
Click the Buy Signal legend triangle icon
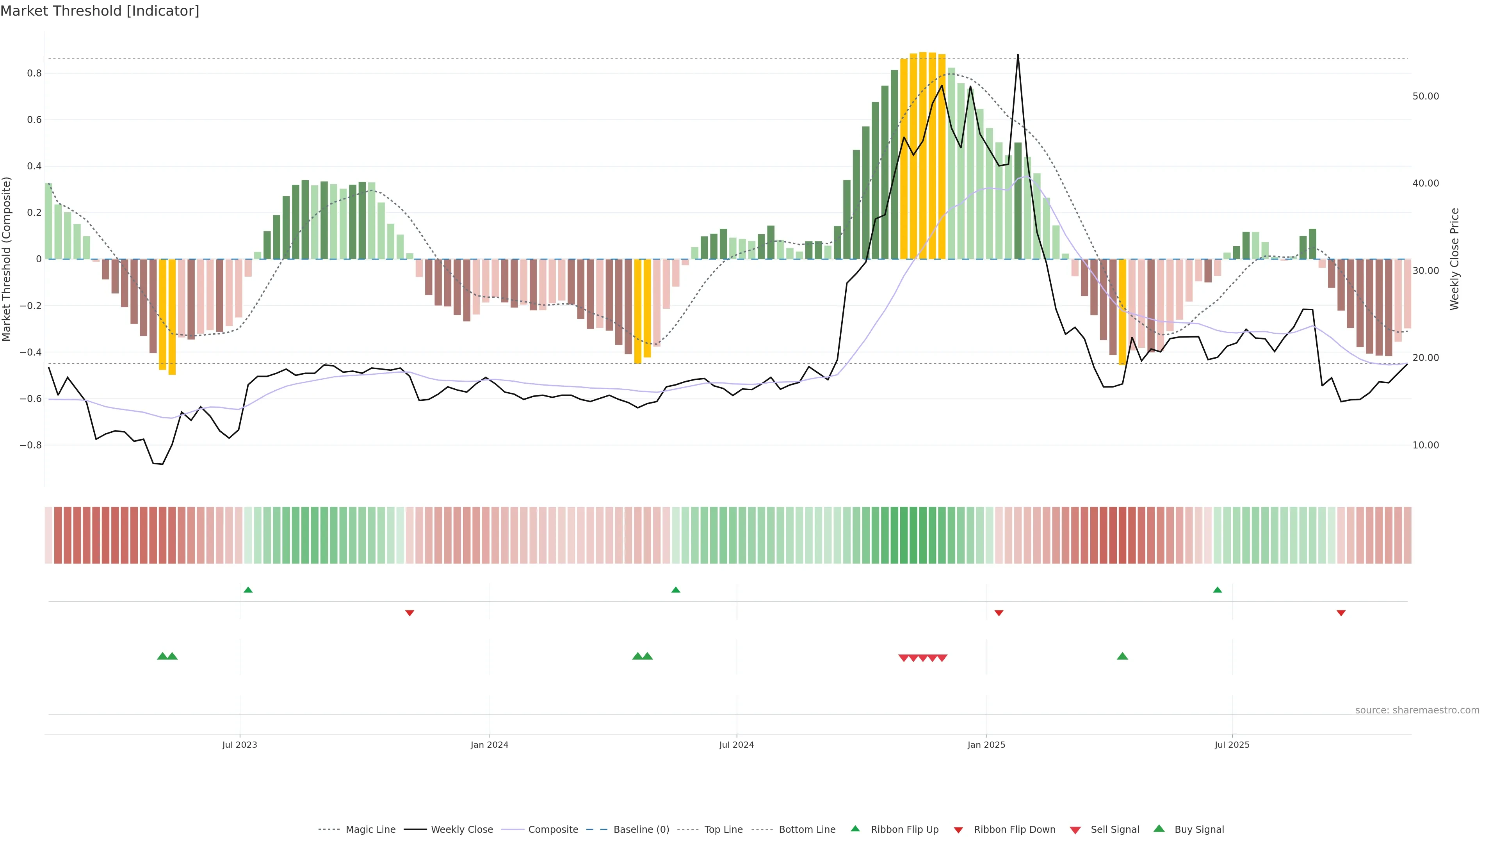point(1159,829)
